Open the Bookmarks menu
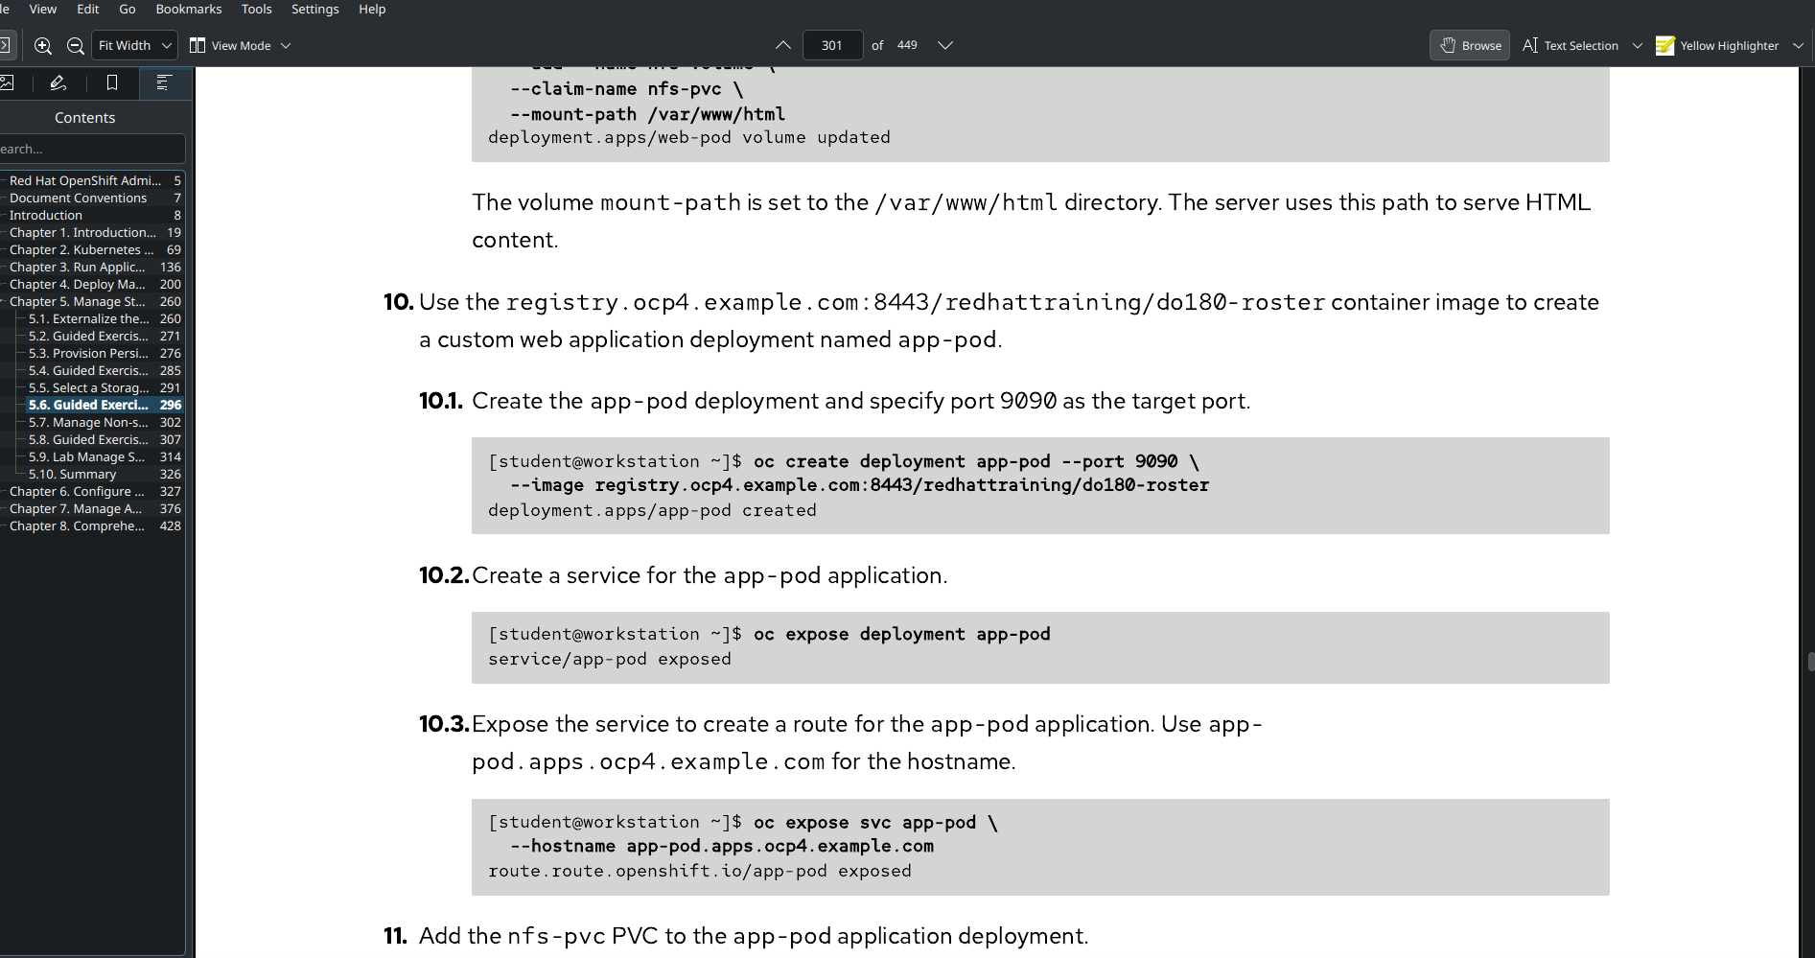 (188, 9)
